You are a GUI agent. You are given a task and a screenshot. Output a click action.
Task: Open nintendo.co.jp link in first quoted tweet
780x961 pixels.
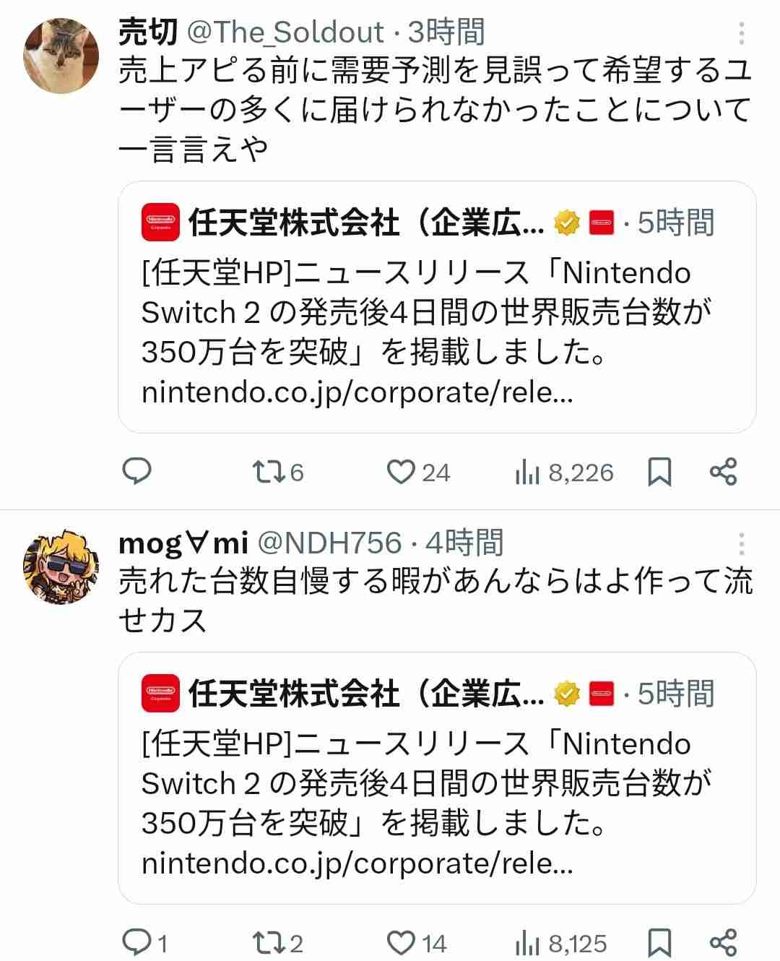(357, 392)
